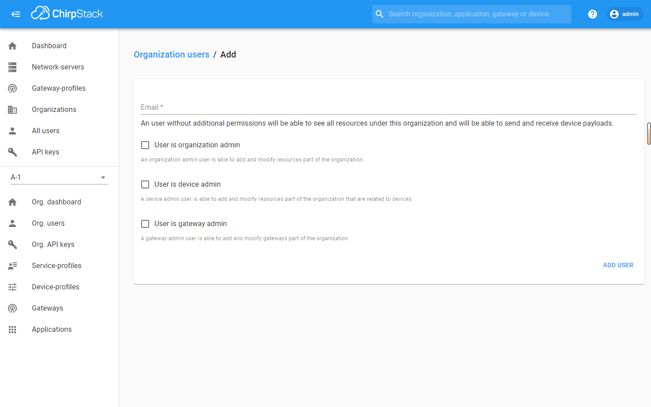This screenshot has width=651, height=407.
Task: Click the Applications grid icon
Action: tap(12, 330)
